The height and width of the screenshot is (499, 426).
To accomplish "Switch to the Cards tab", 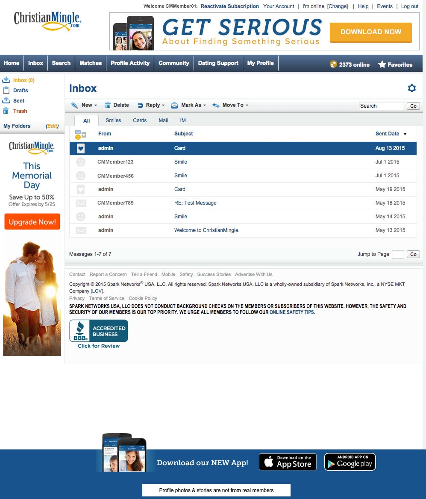I will point(140,120).
